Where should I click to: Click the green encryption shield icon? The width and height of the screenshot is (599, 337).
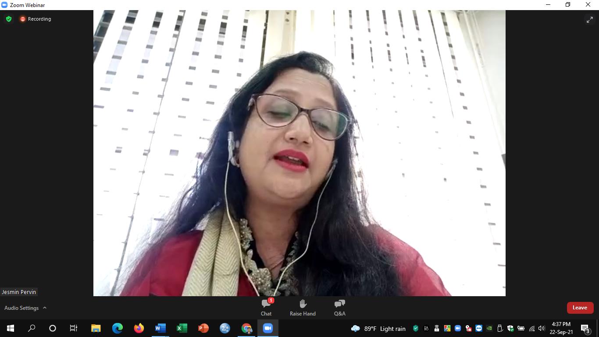point(9,19)
